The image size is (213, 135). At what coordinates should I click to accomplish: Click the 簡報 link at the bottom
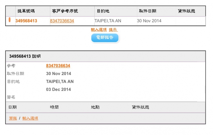(13, 118)
